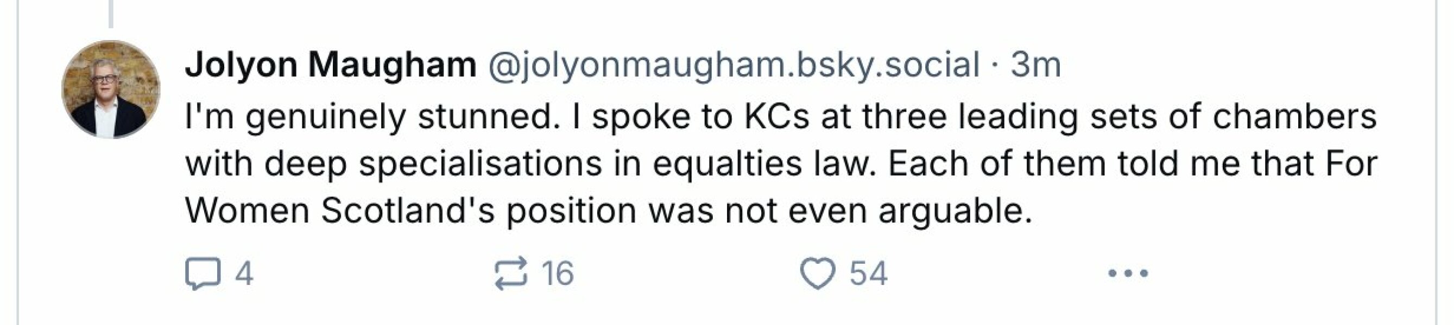This screenshot has width=1454, height=325.
Task: Like the post with the heart icon
Action: coord(818,274)
